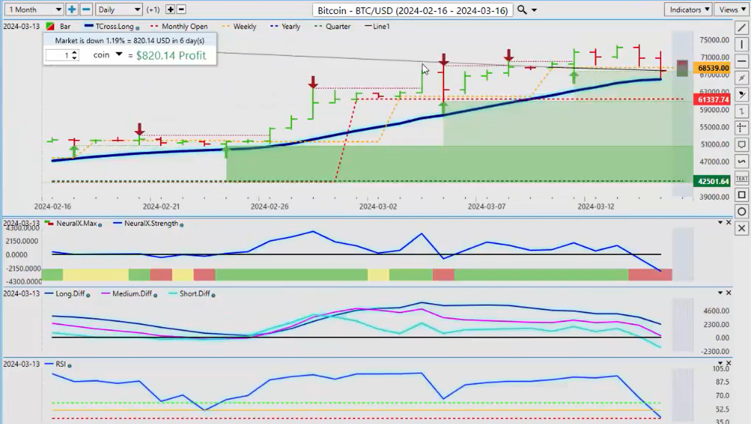This screenshot has width=751, height=424.
Task: Open the Indicators dropdown
Action: (x=687, y=9)
